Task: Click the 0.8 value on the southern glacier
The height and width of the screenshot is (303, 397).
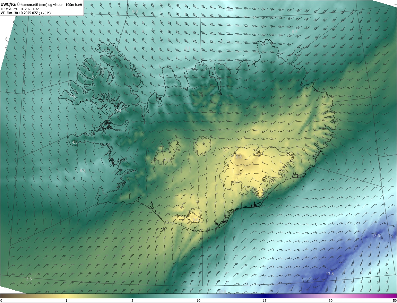Action: pyautogui.click(x=195, y=220)
